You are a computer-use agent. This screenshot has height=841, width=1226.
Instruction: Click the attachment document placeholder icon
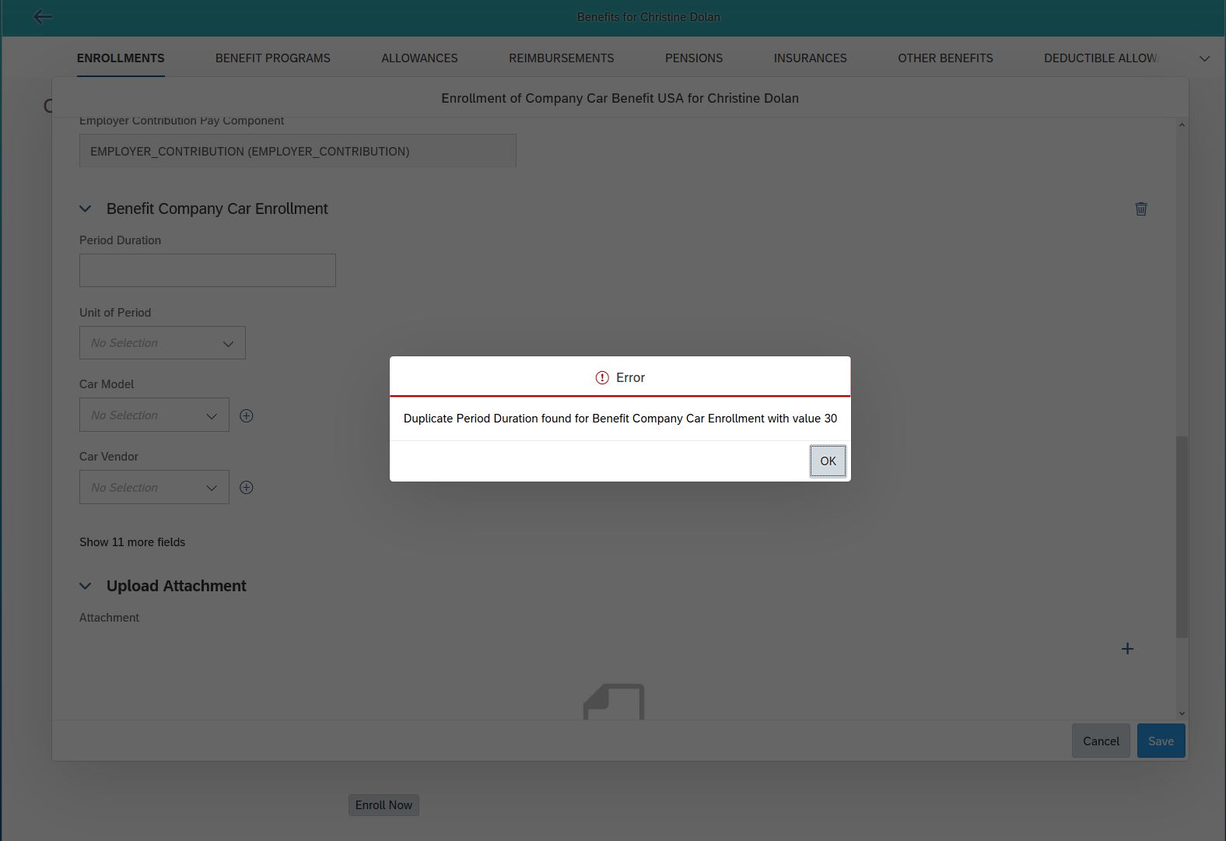tap(614, 702)
